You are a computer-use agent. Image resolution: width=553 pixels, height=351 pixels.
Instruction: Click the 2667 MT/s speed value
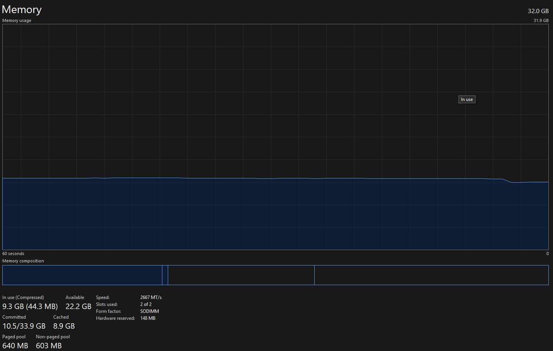151,297
